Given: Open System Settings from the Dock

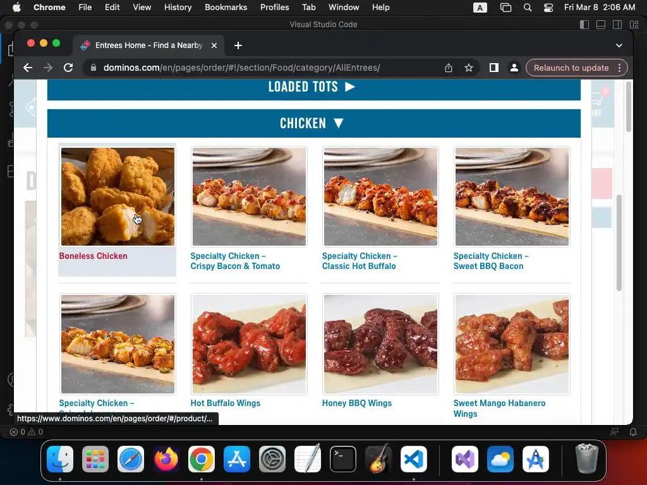Looking at the screenshot, I should [272, 459].
